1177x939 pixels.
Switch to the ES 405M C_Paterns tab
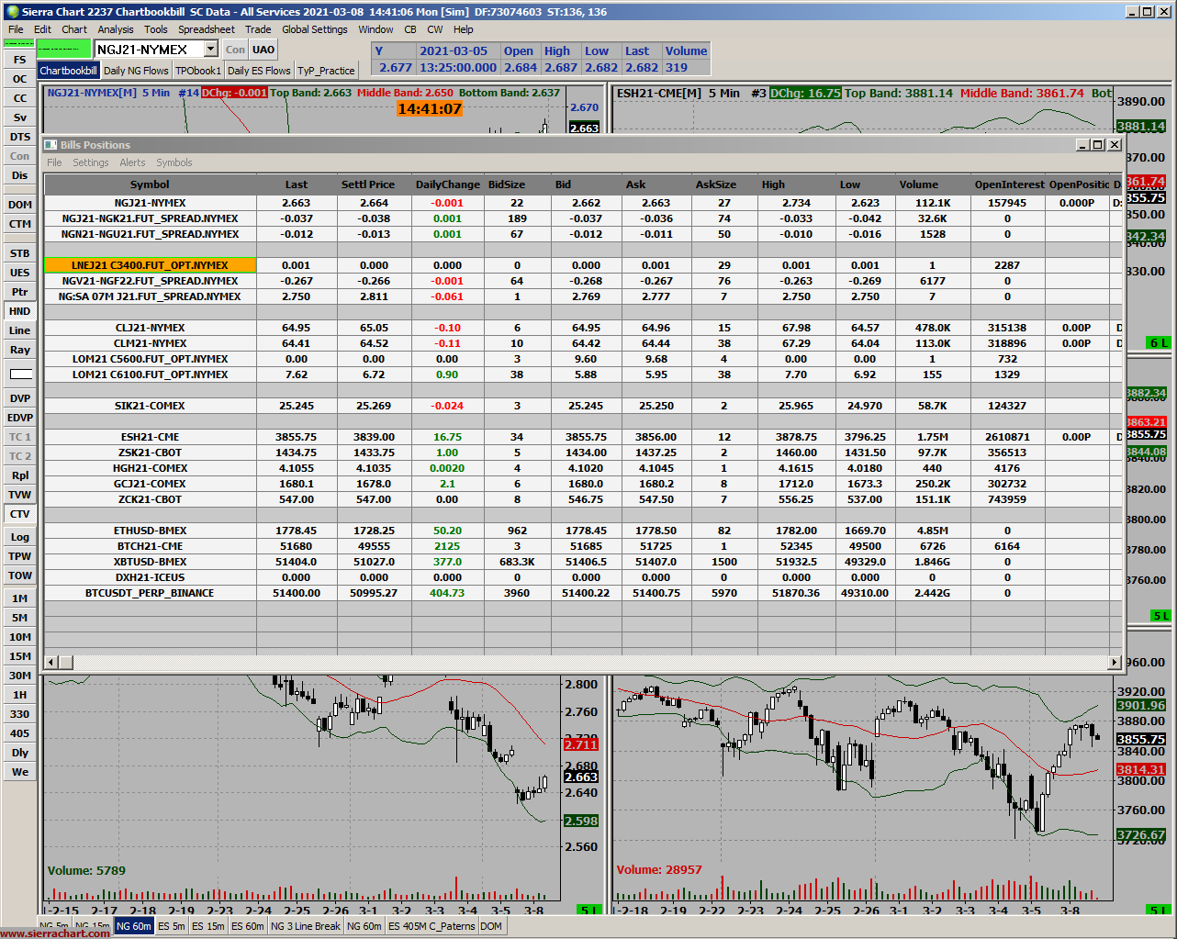(x=432, y=926)
